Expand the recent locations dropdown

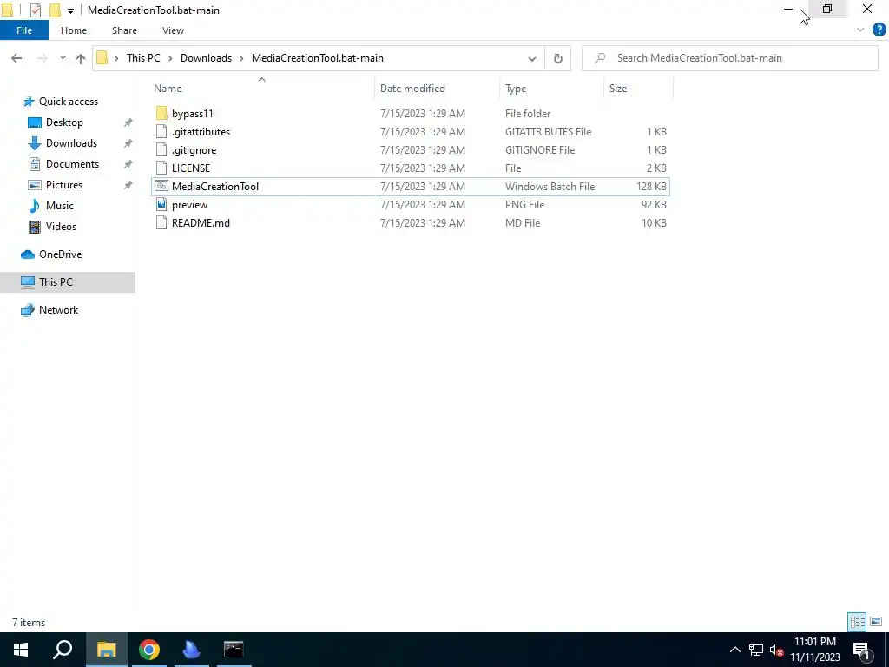pos(63,58)
